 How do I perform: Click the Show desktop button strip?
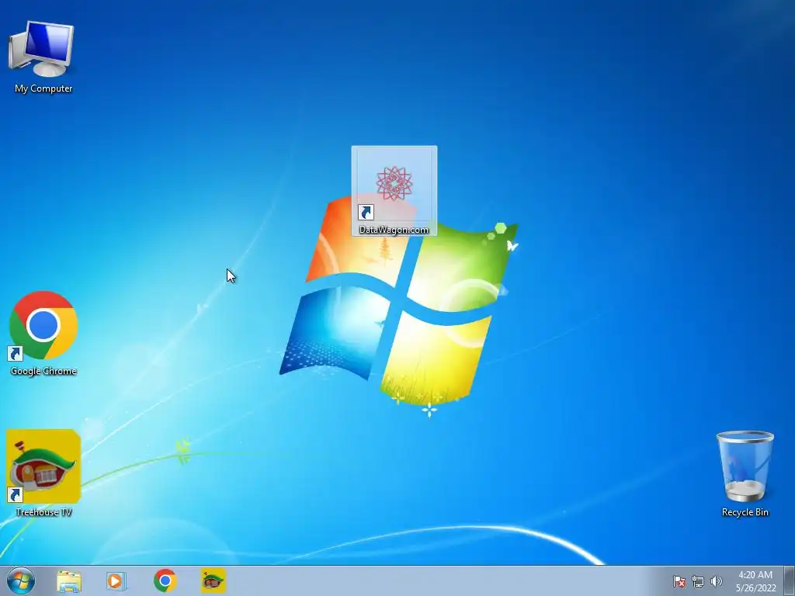pos(790,580)
